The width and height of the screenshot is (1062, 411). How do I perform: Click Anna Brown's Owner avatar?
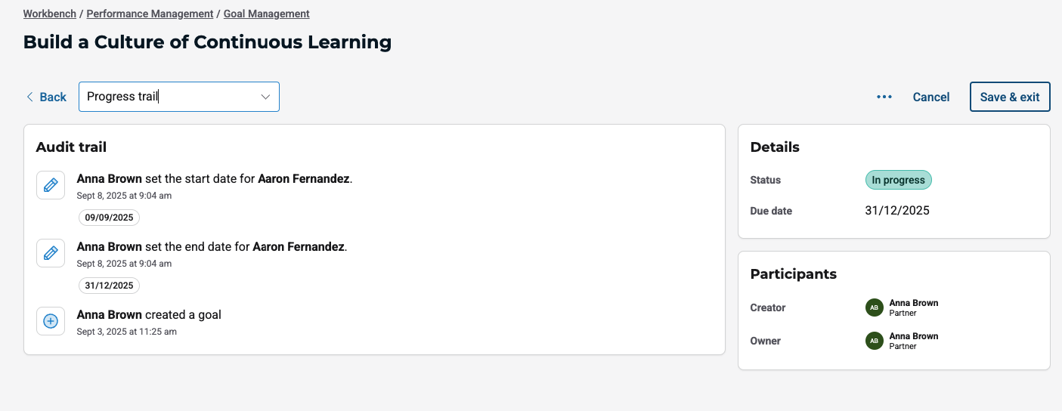(874, 341)
